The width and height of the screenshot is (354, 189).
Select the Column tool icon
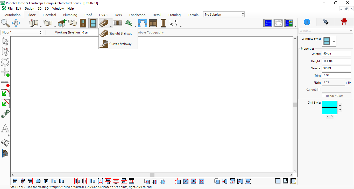[x=163, y=23]
